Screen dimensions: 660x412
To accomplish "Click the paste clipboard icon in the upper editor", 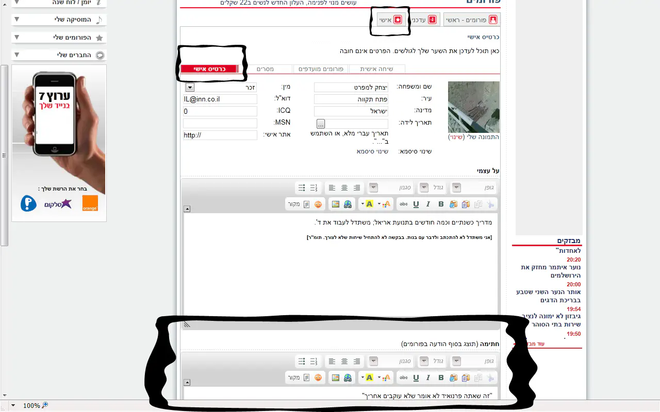I will click(466, 204).
